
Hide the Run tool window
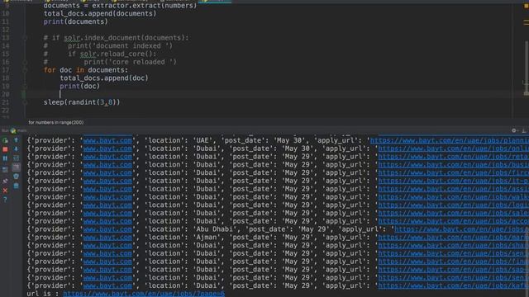point(524,130)
